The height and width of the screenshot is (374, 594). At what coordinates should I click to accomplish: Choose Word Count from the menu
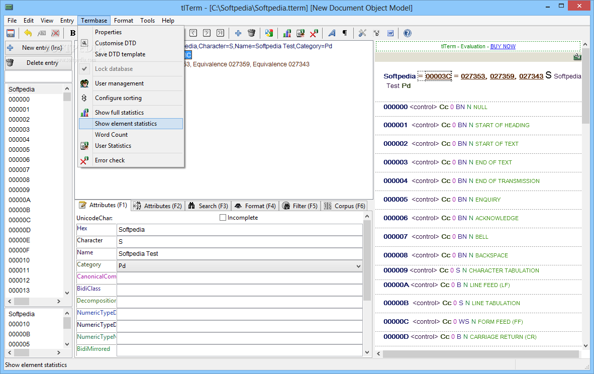pyautogui.click(x=131, y=135)
